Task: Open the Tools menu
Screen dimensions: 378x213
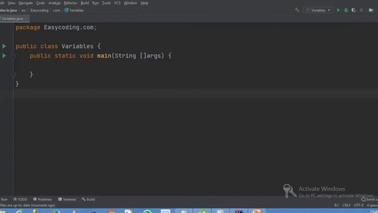Action: coord(106,3)
